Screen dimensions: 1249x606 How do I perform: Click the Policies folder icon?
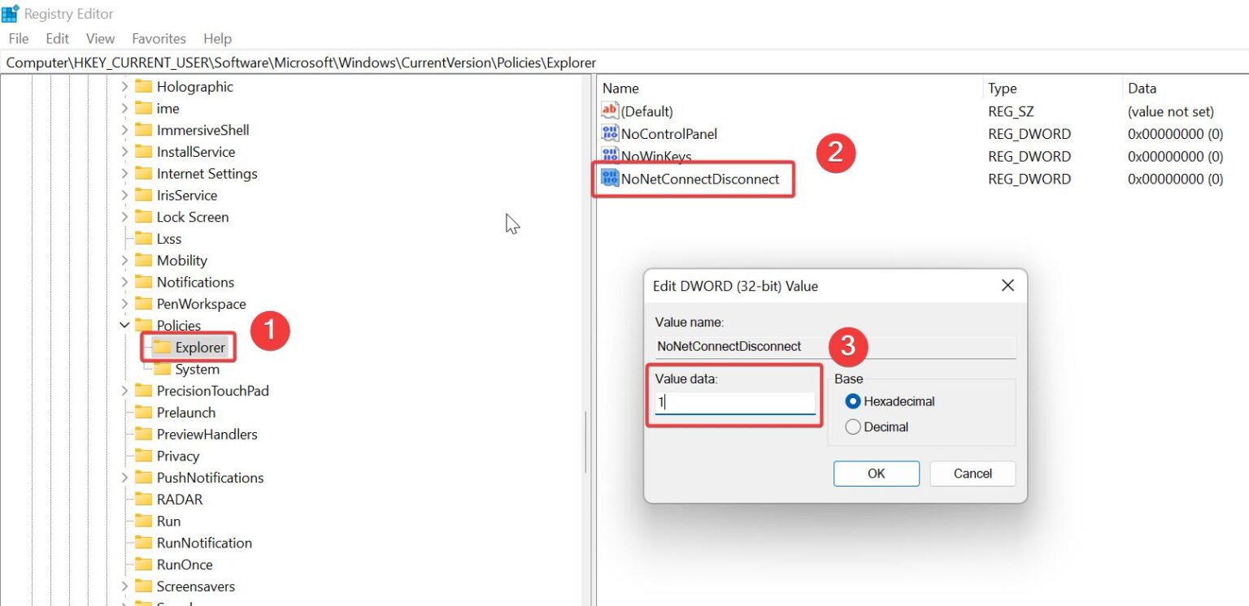tap(146, 325)
